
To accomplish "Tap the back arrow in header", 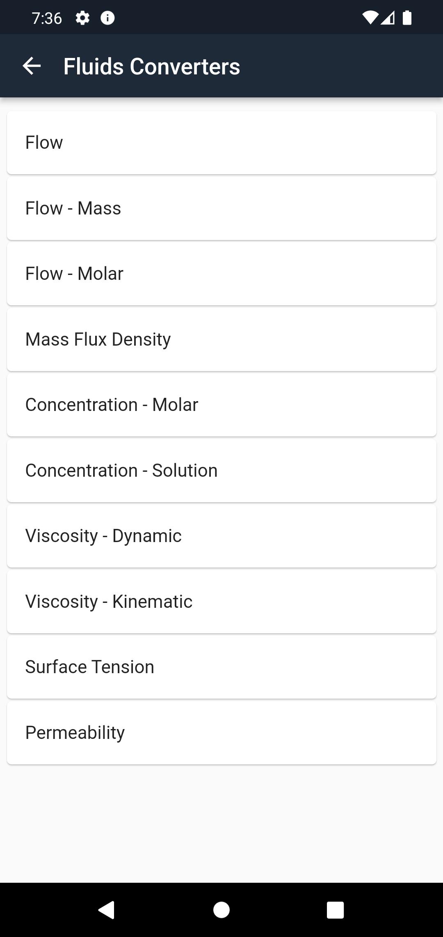I will [32, 66].
